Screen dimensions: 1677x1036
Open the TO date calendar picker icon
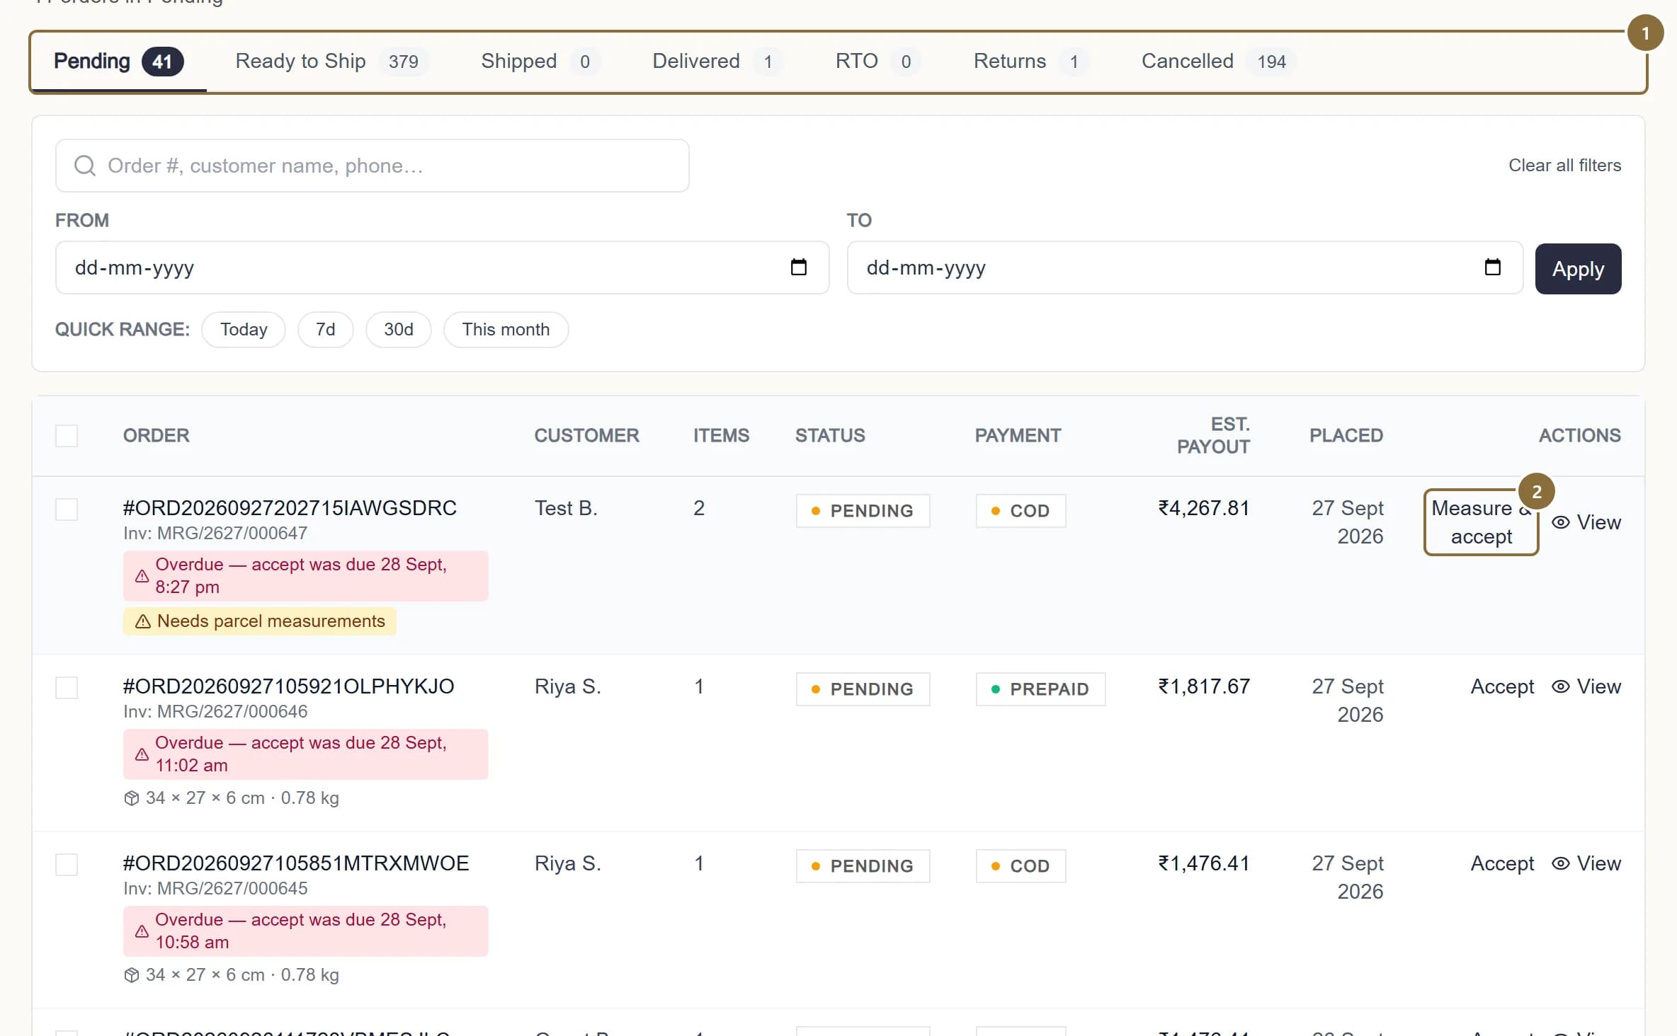click(1492, 267)
